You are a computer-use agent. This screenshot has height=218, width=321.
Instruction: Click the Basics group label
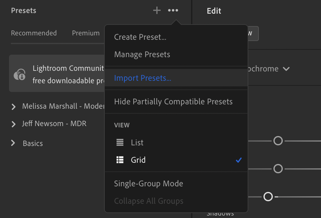33,143
